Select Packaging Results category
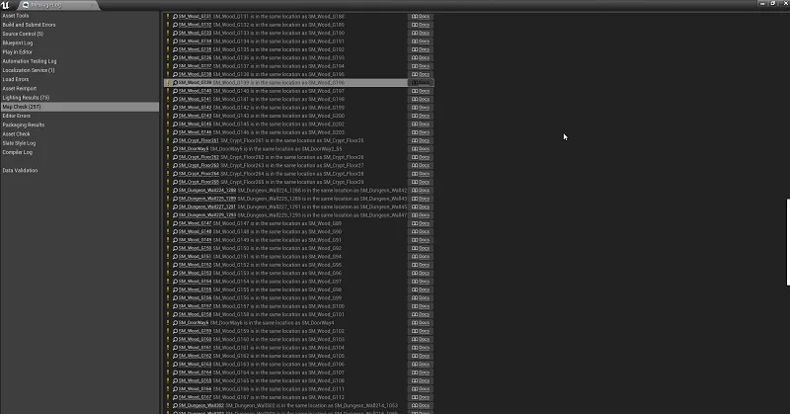This screenshot has height=414, width=790. click(x=23, y=125)
